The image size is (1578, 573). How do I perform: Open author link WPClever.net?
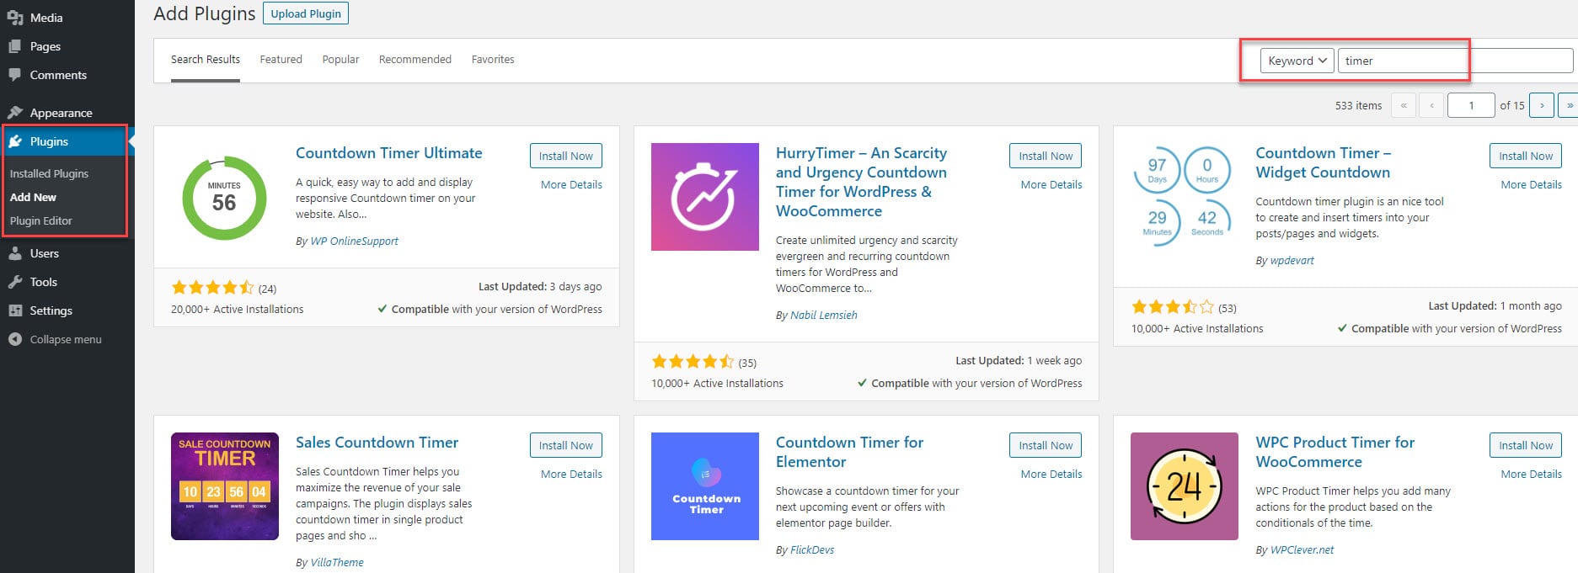click(1303, 550)
